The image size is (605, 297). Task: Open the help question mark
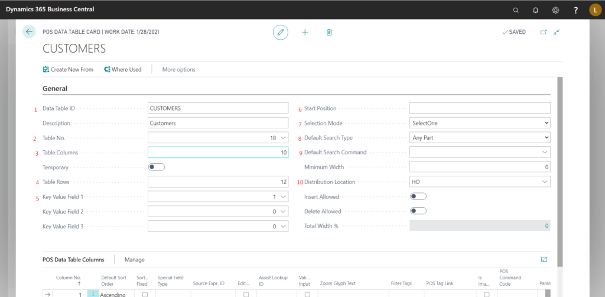[x=575, y=10]
